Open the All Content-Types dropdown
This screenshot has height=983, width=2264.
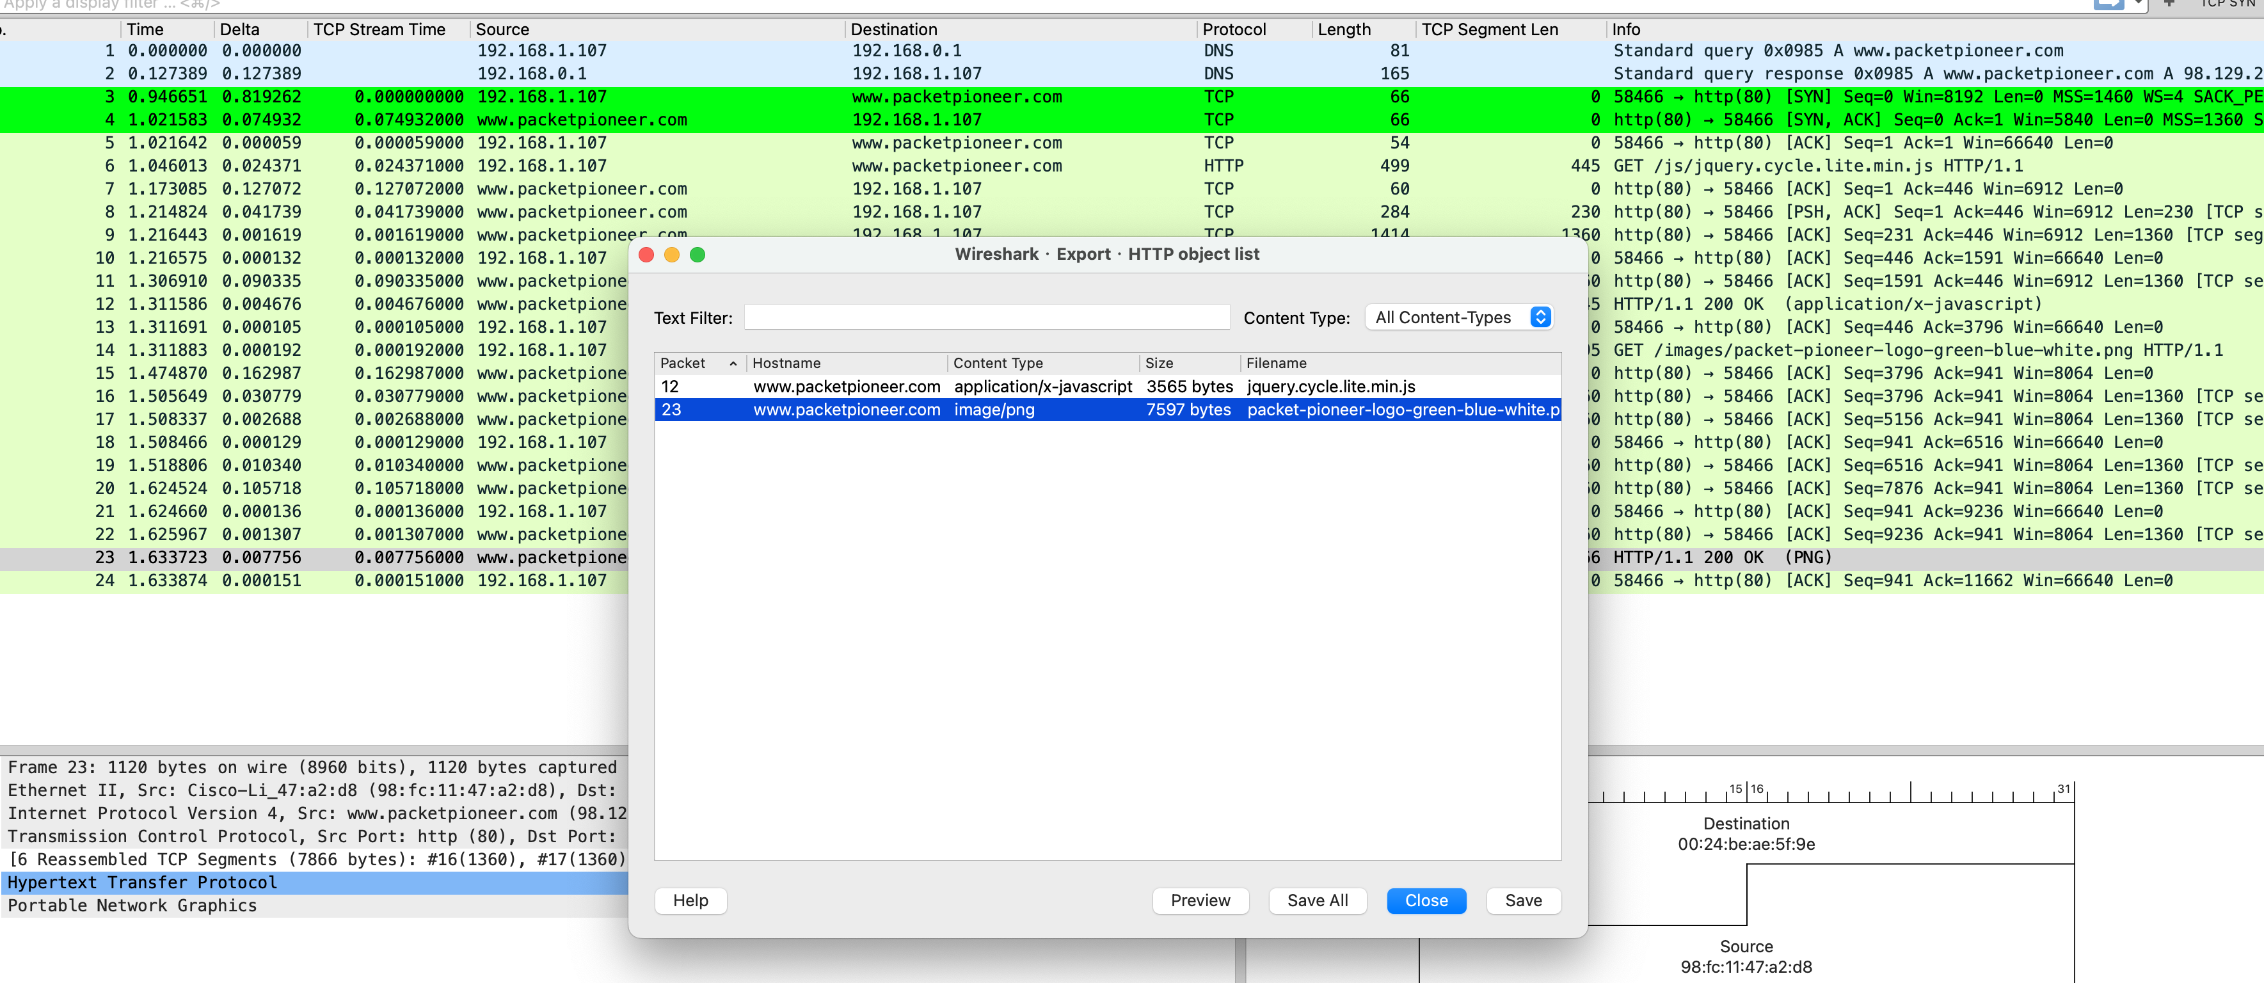(1458, 317)
